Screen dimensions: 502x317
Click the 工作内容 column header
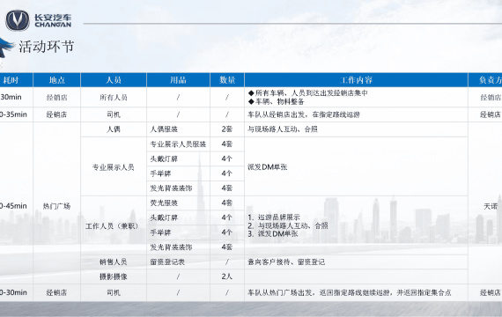pyautogui.click(x=357, y=80)
